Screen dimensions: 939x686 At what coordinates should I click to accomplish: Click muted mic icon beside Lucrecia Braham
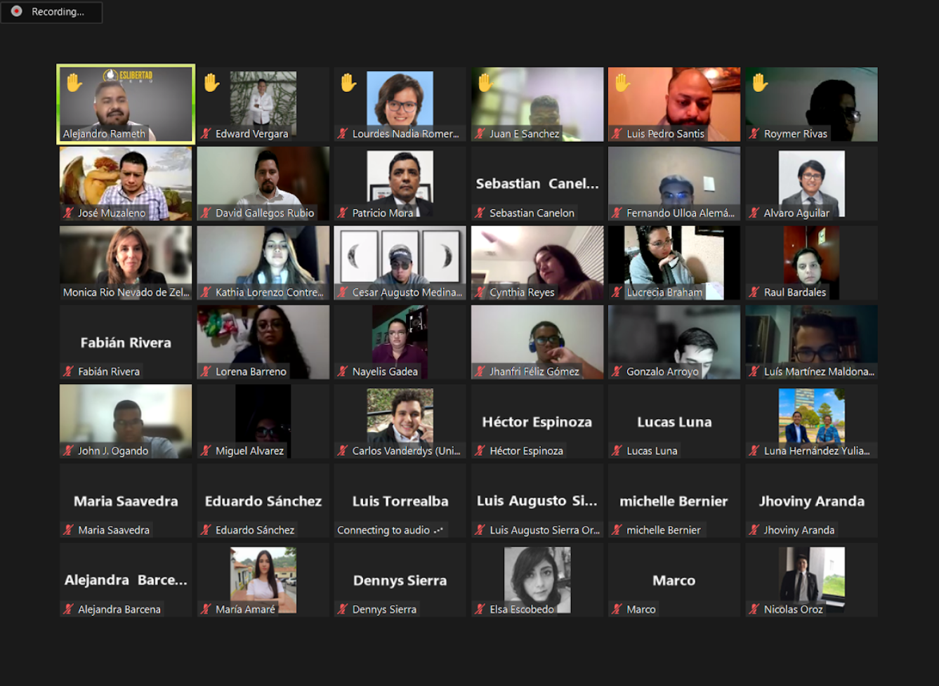617,292
